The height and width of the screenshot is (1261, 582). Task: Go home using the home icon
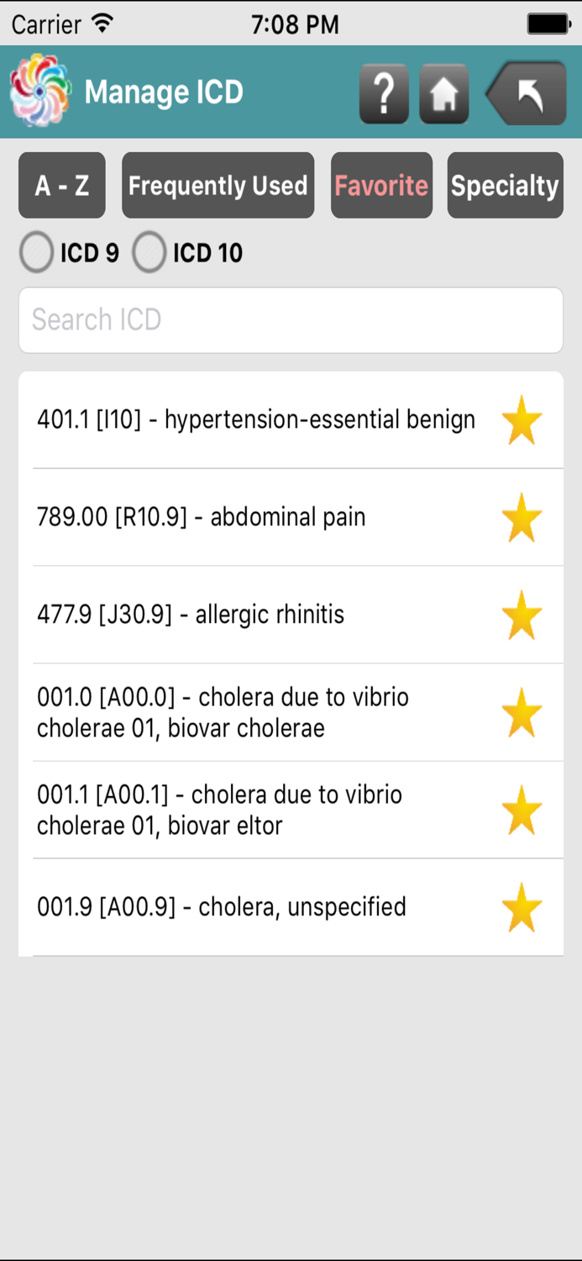coord(443,93)
